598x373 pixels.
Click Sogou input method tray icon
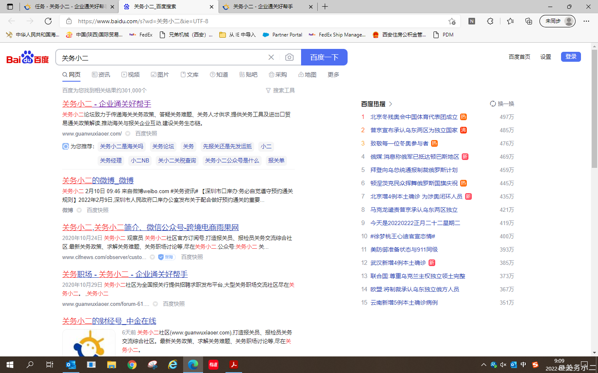[535, 365]
